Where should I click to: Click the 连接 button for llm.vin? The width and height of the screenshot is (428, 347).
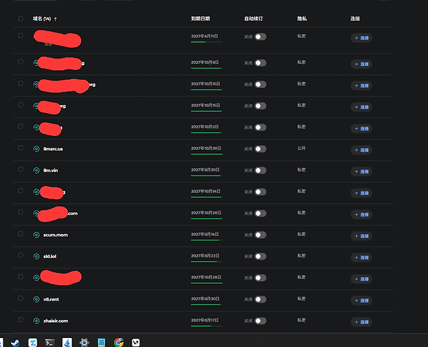(361, 171)
